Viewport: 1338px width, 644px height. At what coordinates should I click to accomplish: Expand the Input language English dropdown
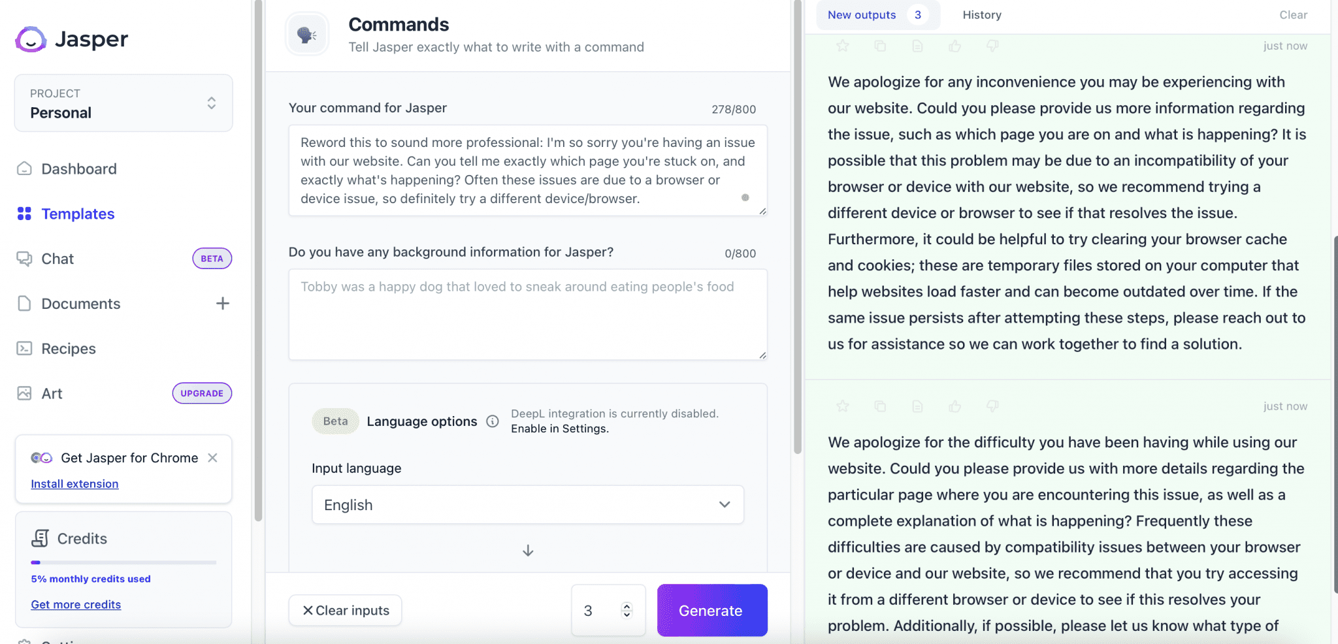tap(528, 504)
